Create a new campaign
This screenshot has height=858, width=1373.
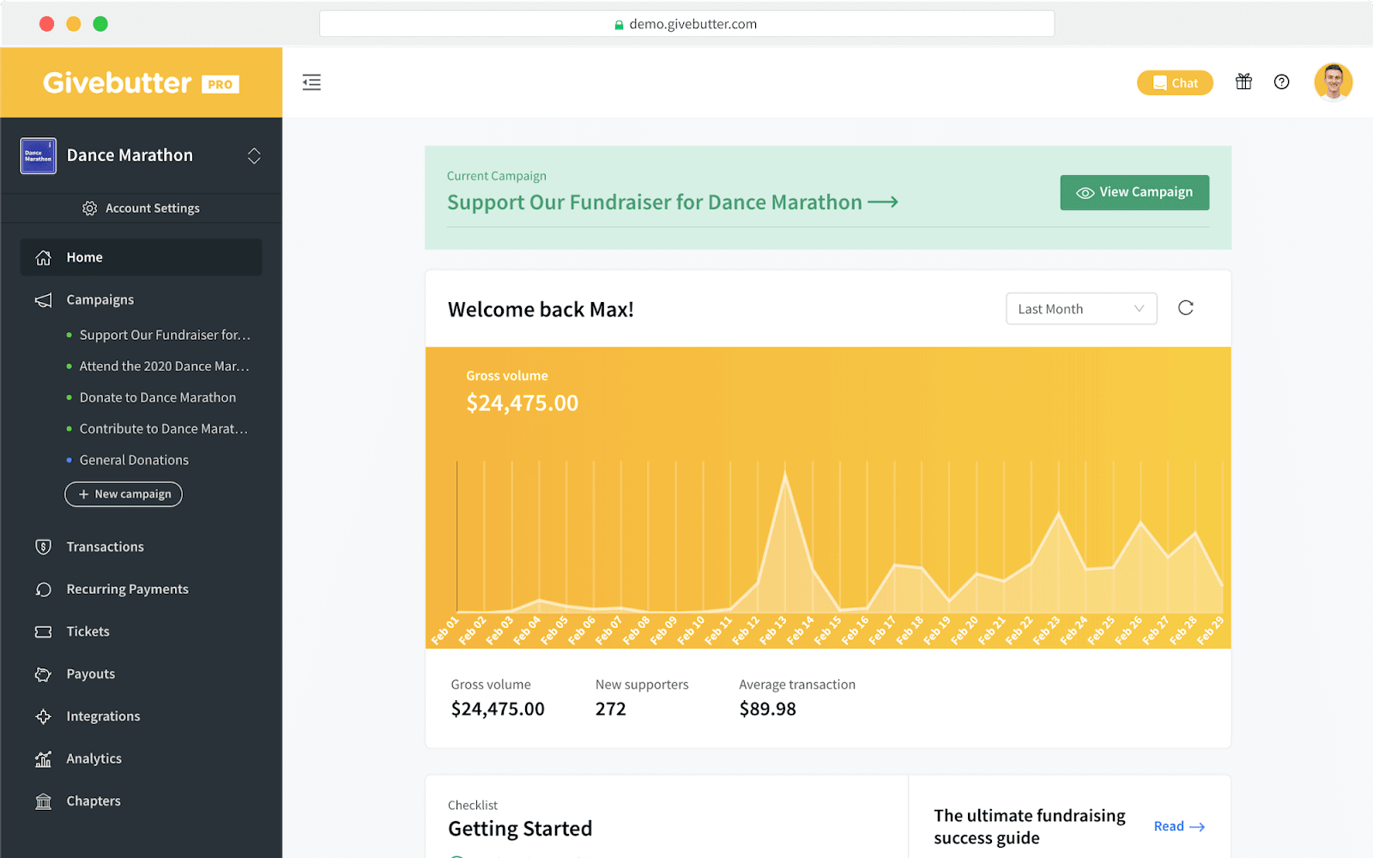click(x=124, y=494)
